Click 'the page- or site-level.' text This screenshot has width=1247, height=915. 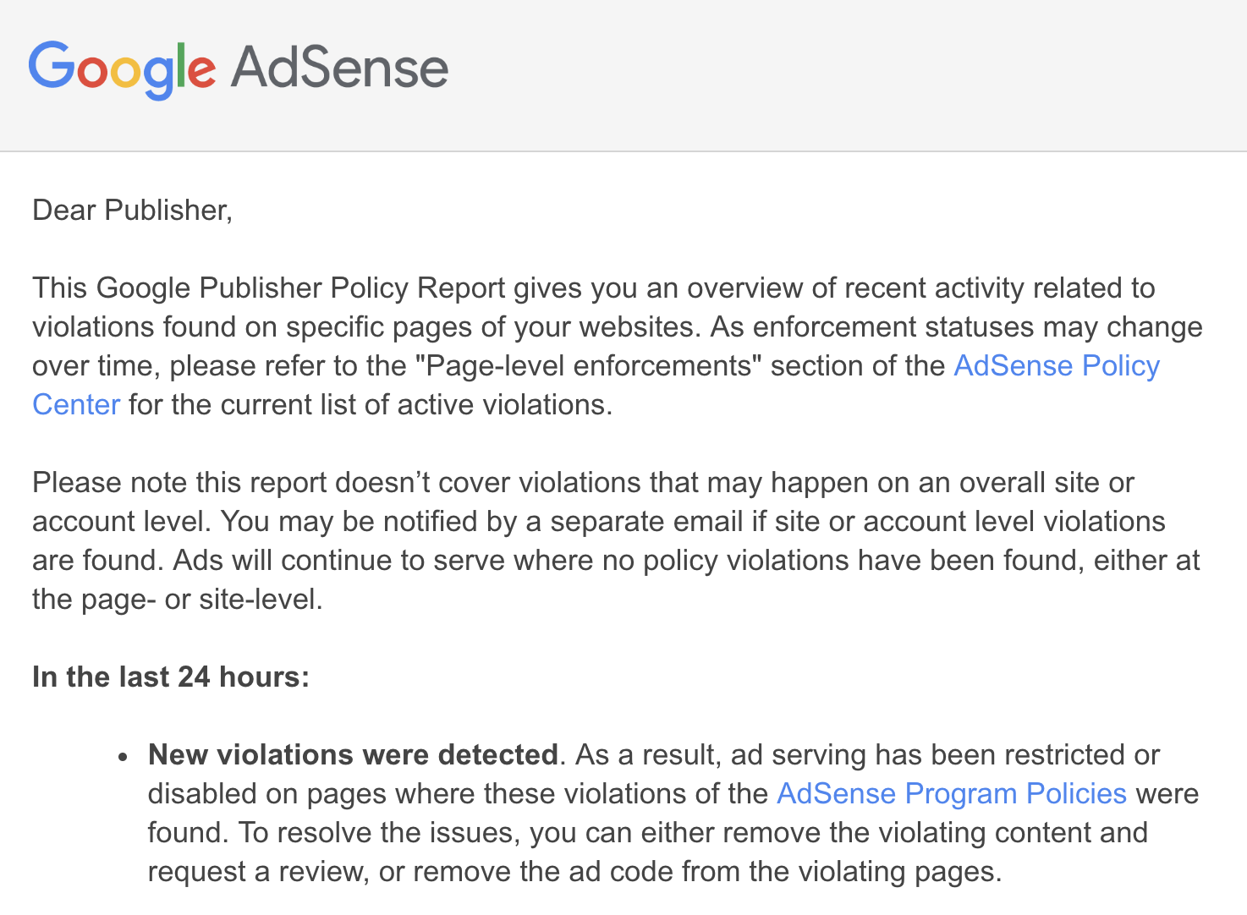[x=178, y=599]
